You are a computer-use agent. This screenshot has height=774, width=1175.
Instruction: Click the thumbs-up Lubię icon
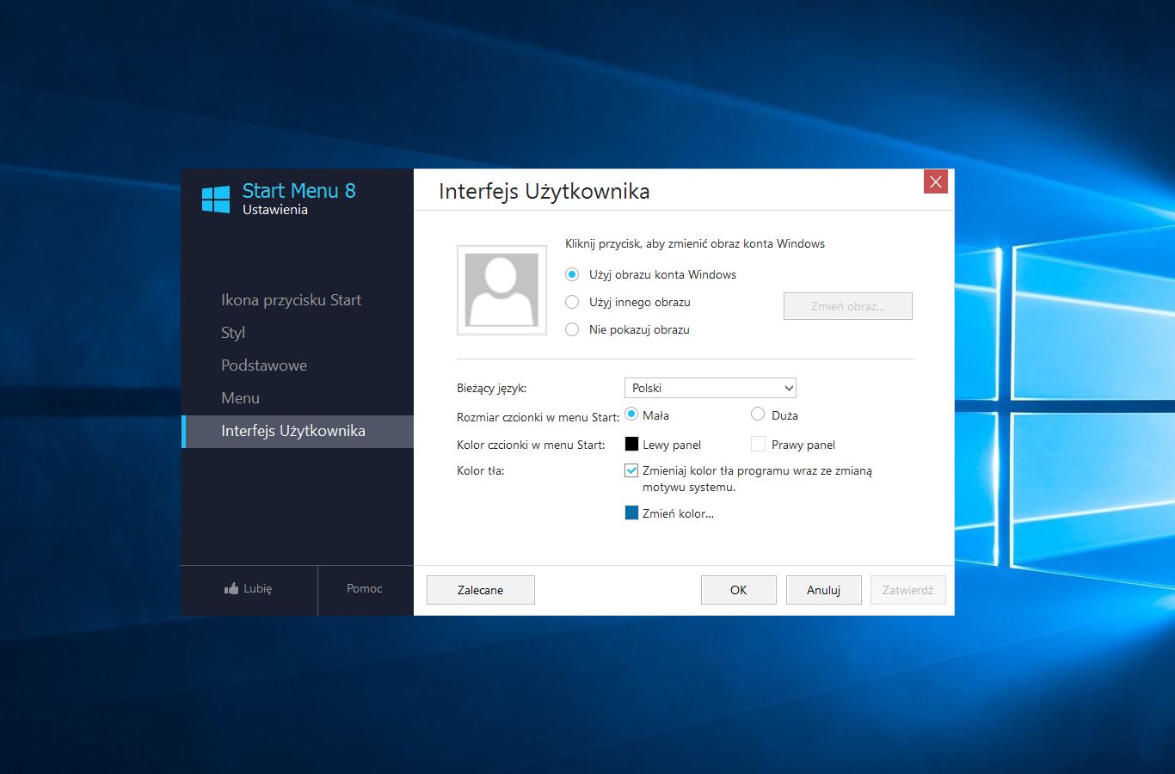[231, 589]
